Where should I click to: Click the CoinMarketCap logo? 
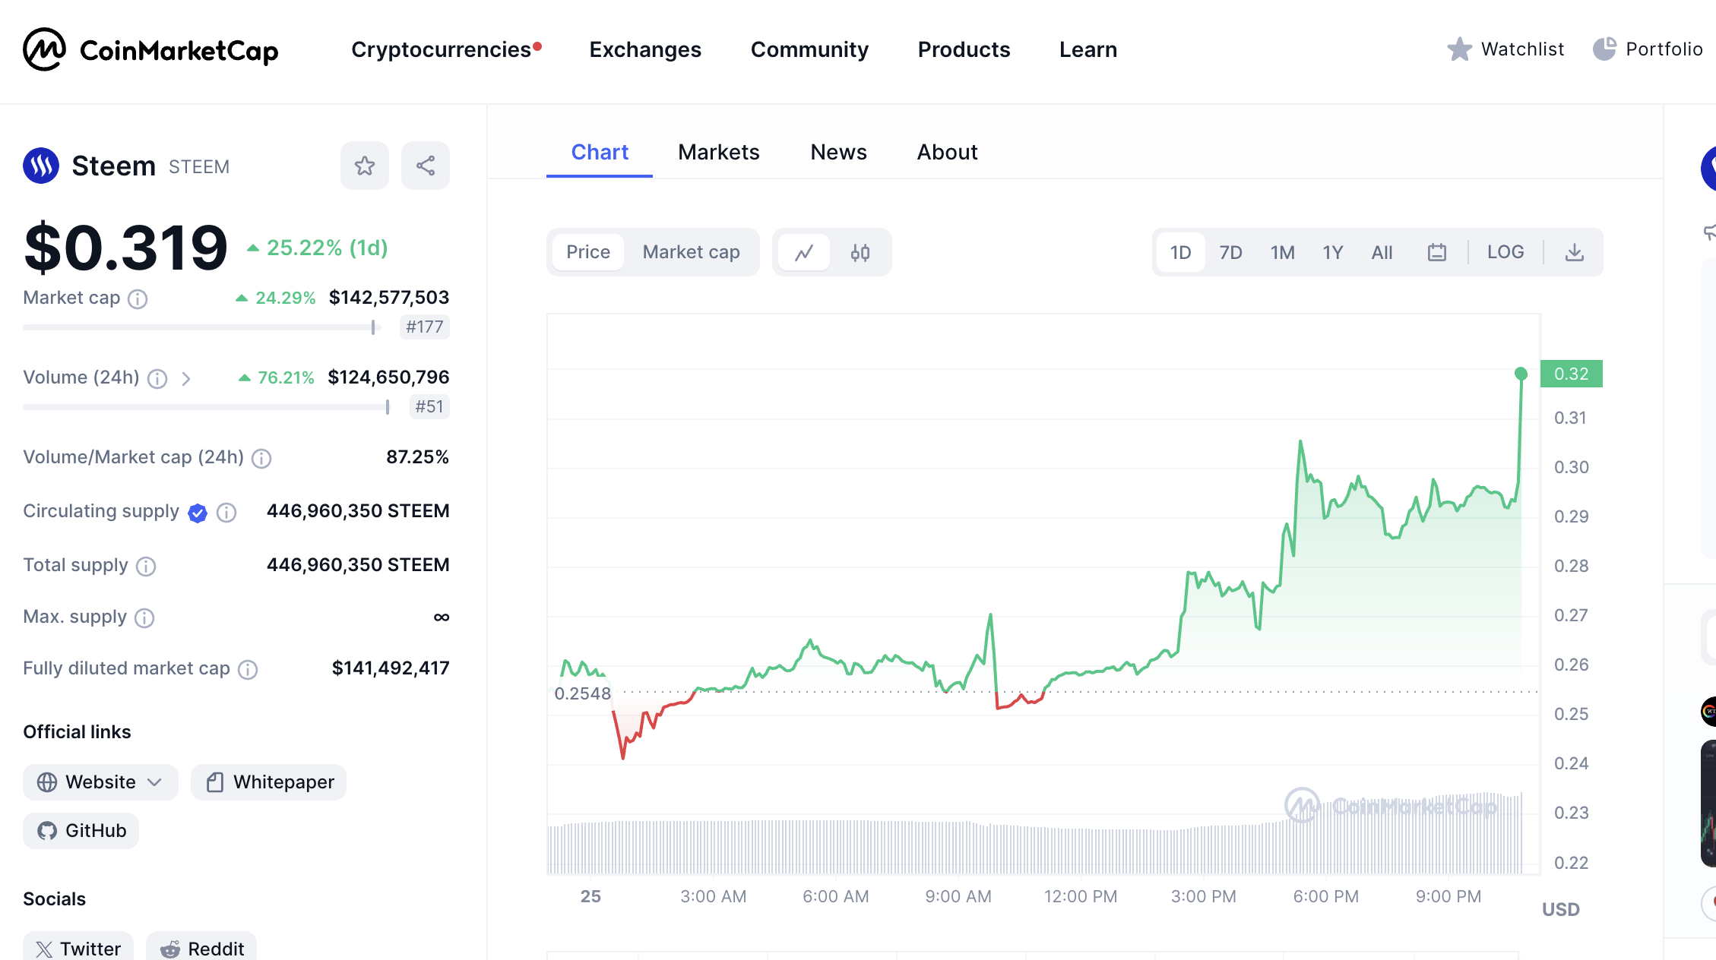click(x=150, y=50)
